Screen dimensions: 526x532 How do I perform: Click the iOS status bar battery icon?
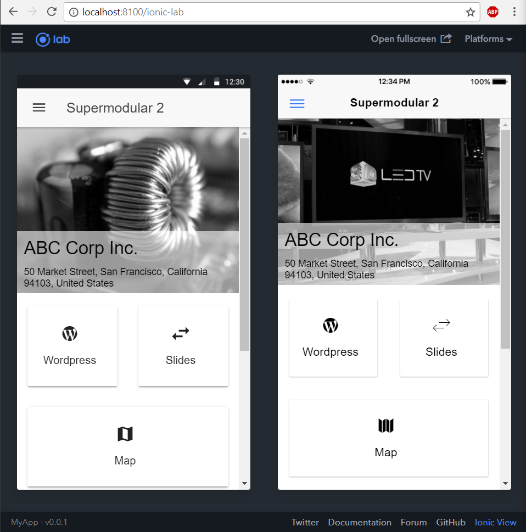[500, 81]
